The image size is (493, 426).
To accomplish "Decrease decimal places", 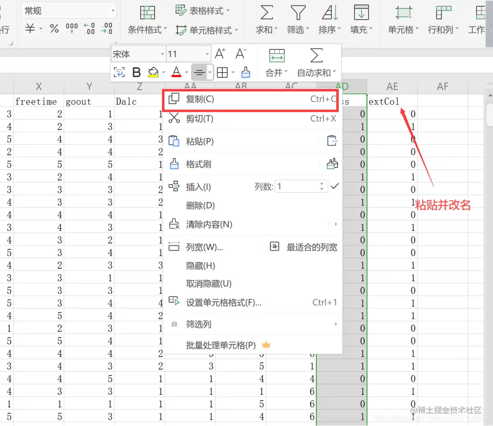I will point(107,28).
